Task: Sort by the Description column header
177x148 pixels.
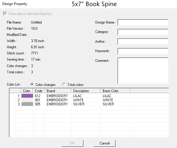Action: 86,91
